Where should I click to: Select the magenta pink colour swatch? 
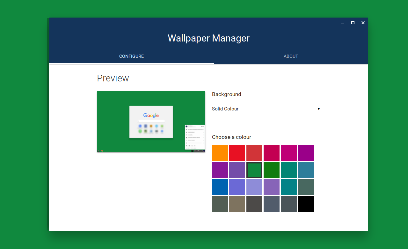point(289,153)
